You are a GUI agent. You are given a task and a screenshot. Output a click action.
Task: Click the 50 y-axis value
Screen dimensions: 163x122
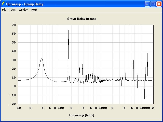[14, 42]
